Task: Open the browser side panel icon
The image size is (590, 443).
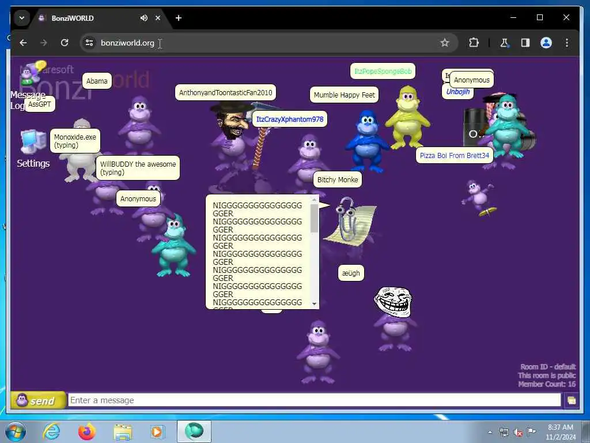Action: (x=525, y=43)
